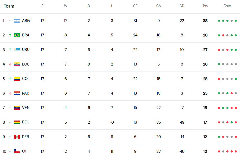Click the Argentina flag icon
Screen dimensions: 240x158
click(x=17, y=21)
